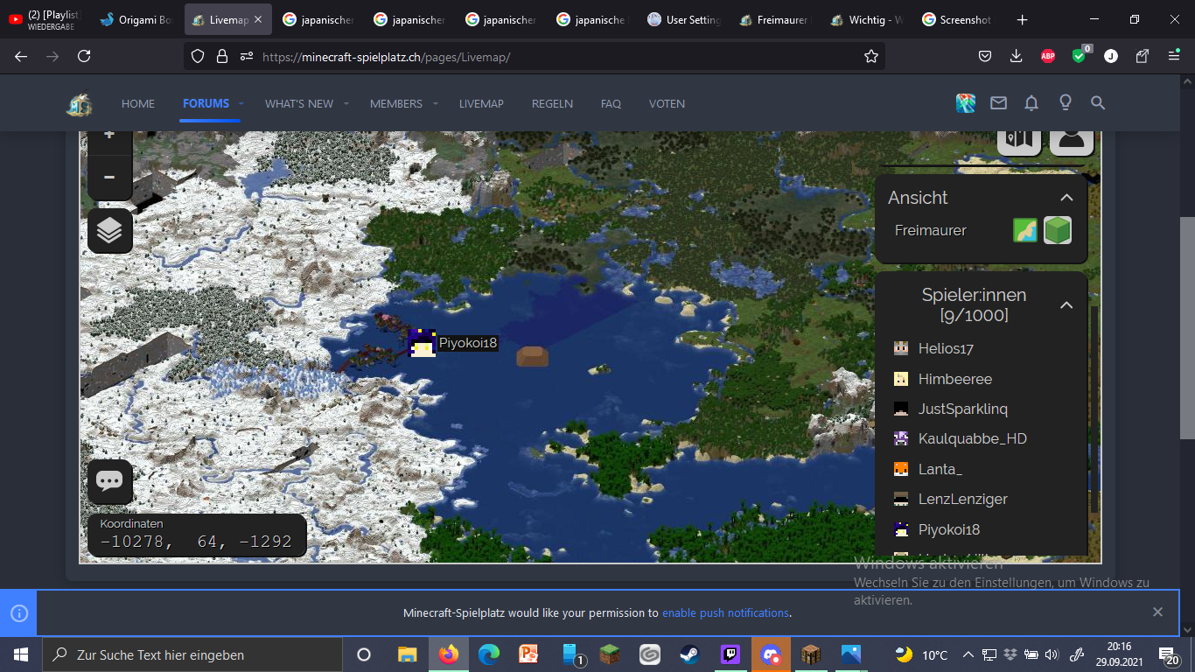Open the site search magnifier
This screenshot has height=672, width=1195.
[x=1098, y=102]
